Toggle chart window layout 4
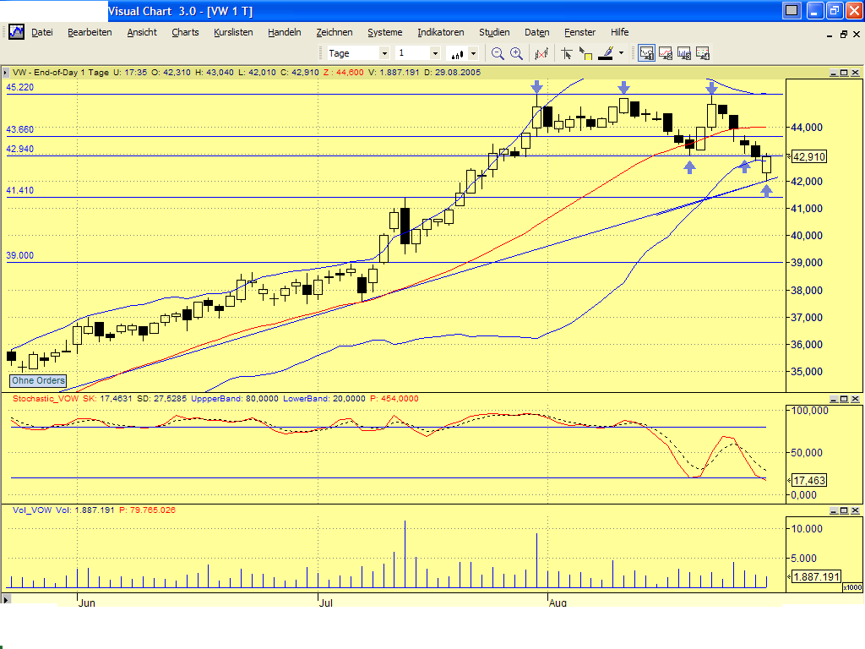 pyautogui.click(x=702, y=52)
